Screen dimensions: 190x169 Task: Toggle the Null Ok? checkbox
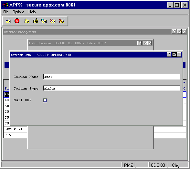tap(45, 100)
